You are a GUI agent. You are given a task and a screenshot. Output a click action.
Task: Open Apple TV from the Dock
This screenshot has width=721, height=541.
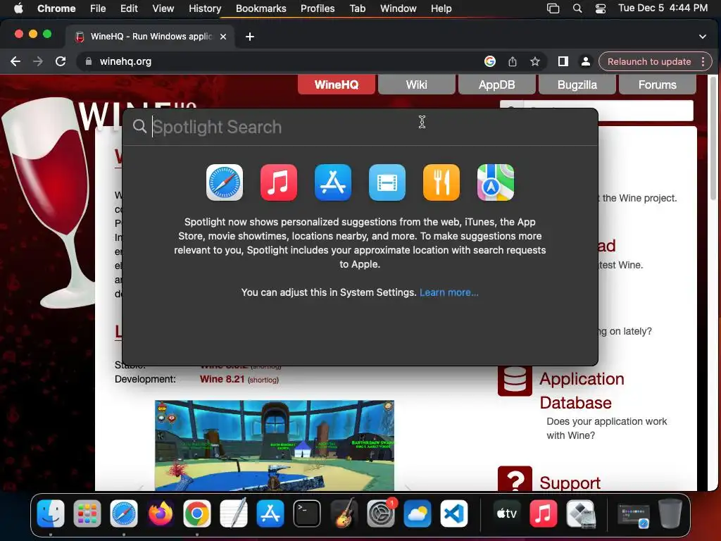point(507,514)
